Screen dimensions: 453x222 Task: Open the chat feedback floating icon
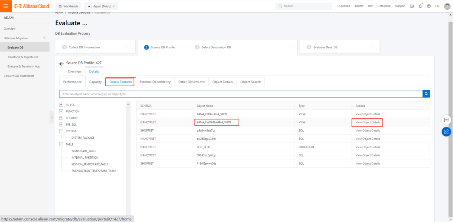point(446,119)
